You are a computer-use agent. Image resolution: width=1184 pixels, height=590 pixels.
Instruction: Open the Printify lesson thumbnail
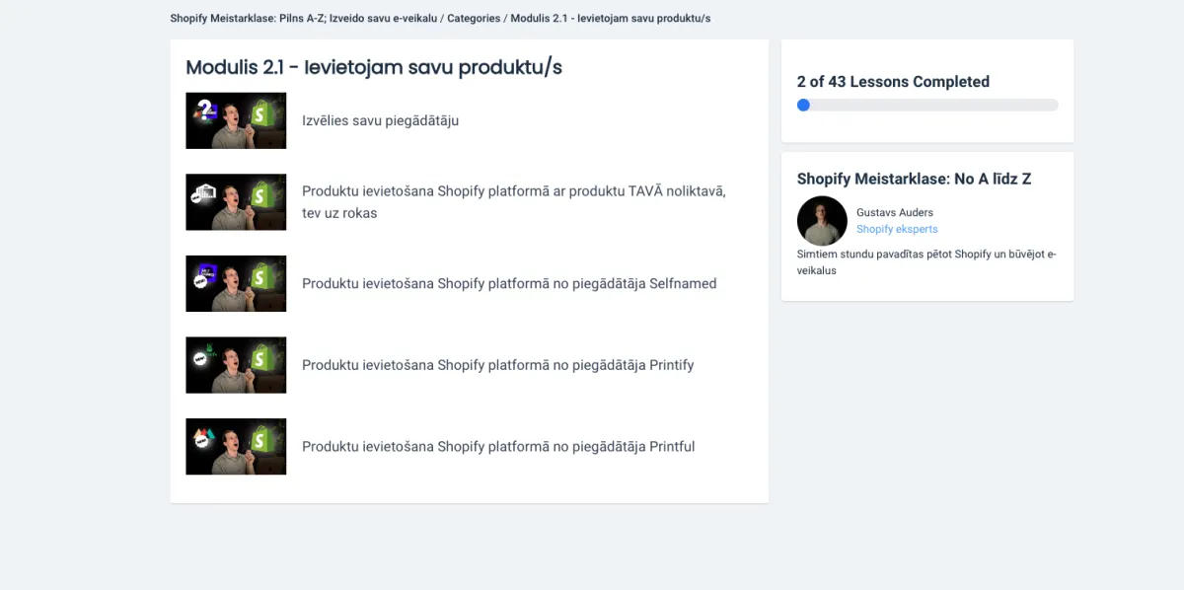pyautogui.click(x=236, y=365)
